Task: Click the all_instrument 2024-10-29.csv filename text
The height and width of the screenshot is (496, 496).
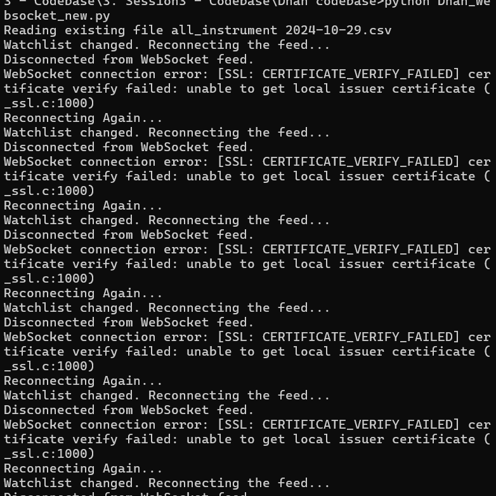Action: pyautogui.click(x=281, y=30)
